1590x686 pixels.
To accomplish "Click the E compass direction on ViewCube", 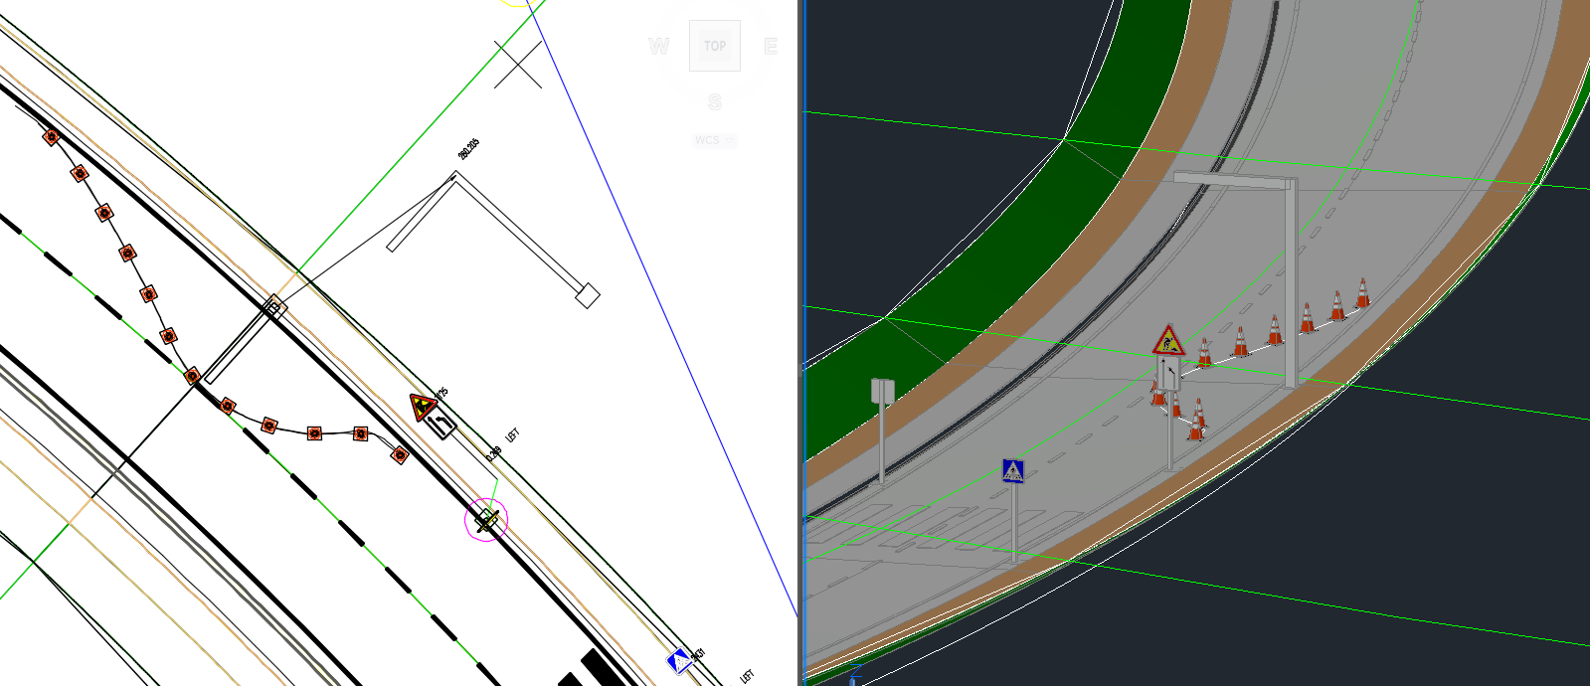I will [x=771, y=46].
